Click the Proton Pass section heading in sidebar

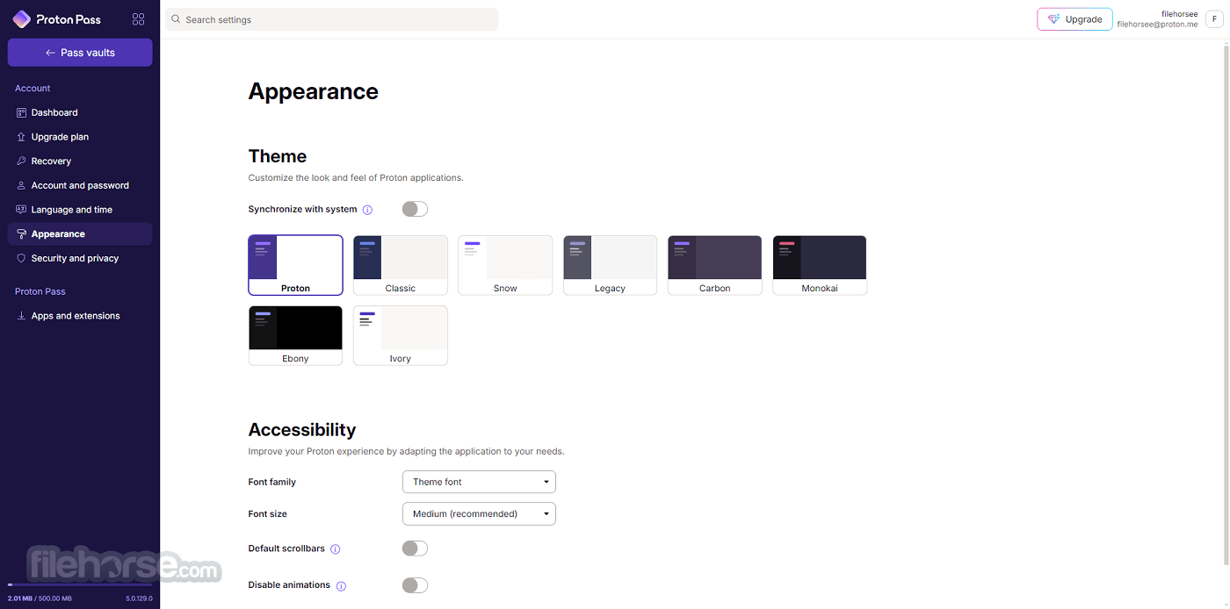click(40, 291)
